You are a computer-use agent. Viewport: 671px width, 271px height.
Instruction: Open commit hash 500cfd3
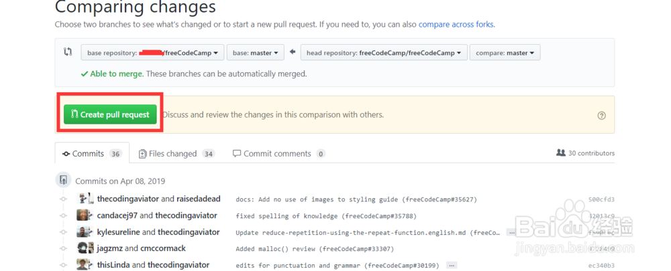click(x=601, y=199)
